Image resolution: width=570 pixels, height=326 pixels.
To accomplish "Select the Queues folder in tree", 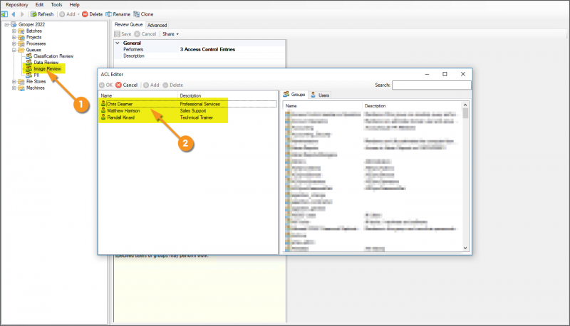I will click(33, 50).
